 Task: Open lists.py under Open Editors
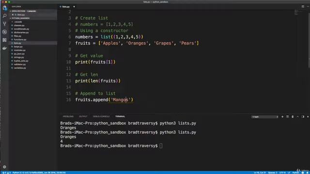[21, 14]
